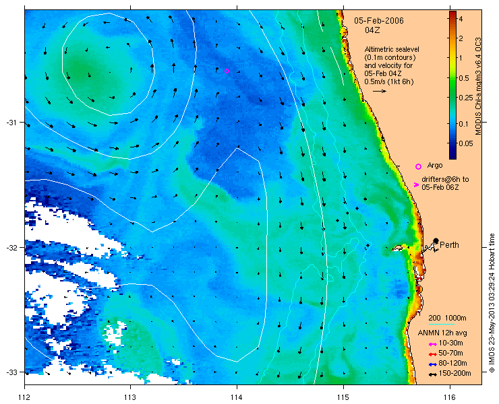This screenshot has width=499, height=404.
Task: Click the date label 05-Feb-2006
Action: [x=379, y=21]
